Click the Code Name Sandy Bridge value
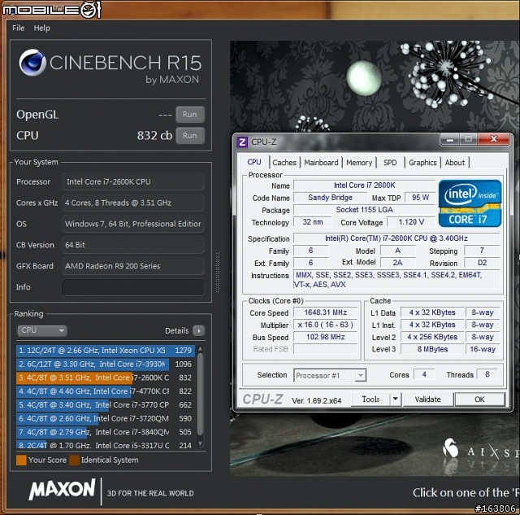 coord(330,198)
